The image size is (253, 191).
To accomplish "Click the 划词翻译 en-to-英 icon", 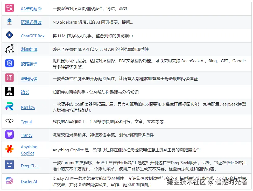I will pyautogui.click(x=9, y=48).
